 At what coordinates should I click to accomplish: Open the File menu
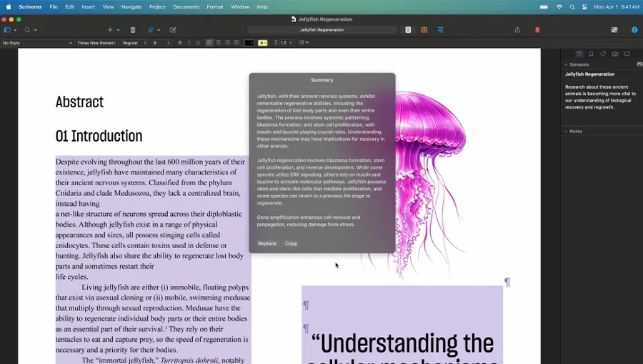(54, 7)
